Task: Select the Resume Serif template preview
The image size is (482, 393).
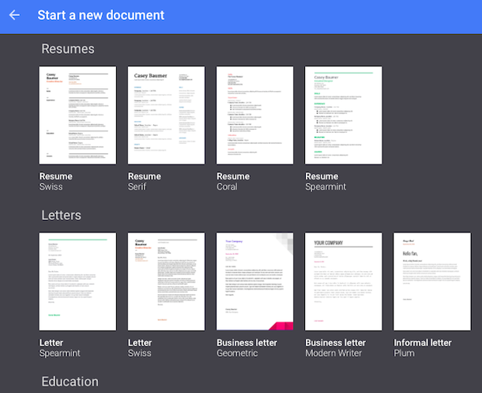Action: coord(166,115)
